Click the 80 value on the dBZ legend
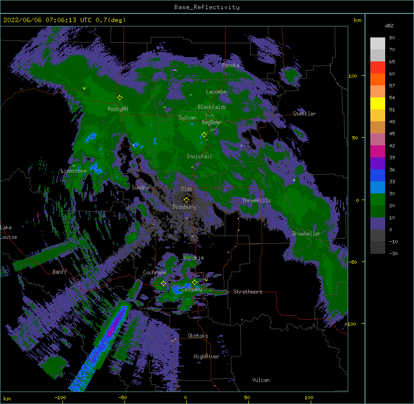This screenshot has width=414, height=404. (392, 38)
